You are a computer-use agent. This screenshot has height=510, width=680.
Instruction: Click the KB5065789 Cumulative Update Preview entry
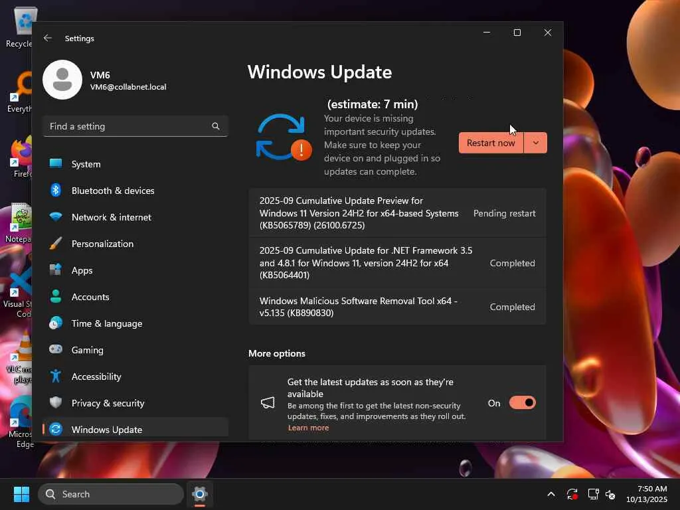click(x=397, y=213)
